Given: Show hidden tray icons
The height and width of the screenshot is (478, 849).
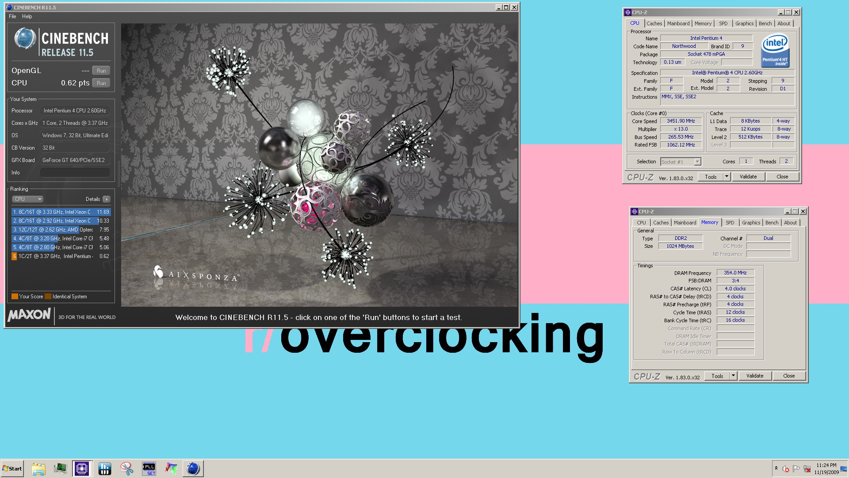Looking at the screenshot, I should (x=776, y=468).
